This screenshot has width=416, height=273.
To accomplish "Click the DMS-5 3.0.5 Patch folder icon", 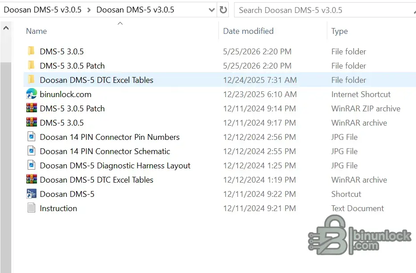I will tap(31, 65).
